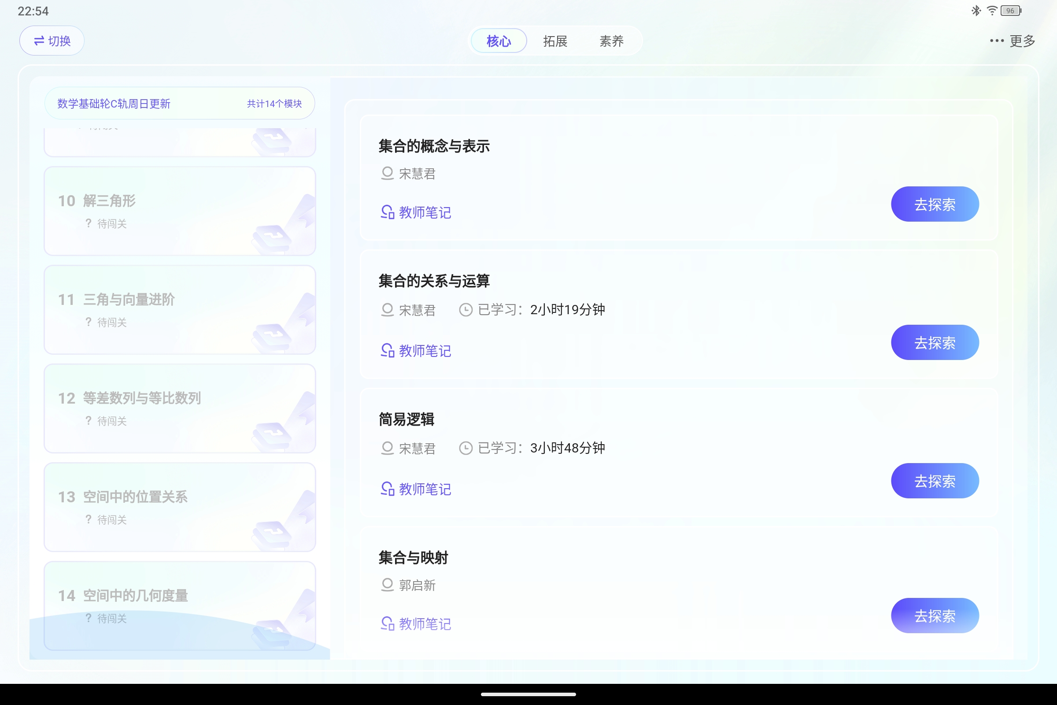Click the clock icon beside 2小时19分钟

click(x=466, y=310)
